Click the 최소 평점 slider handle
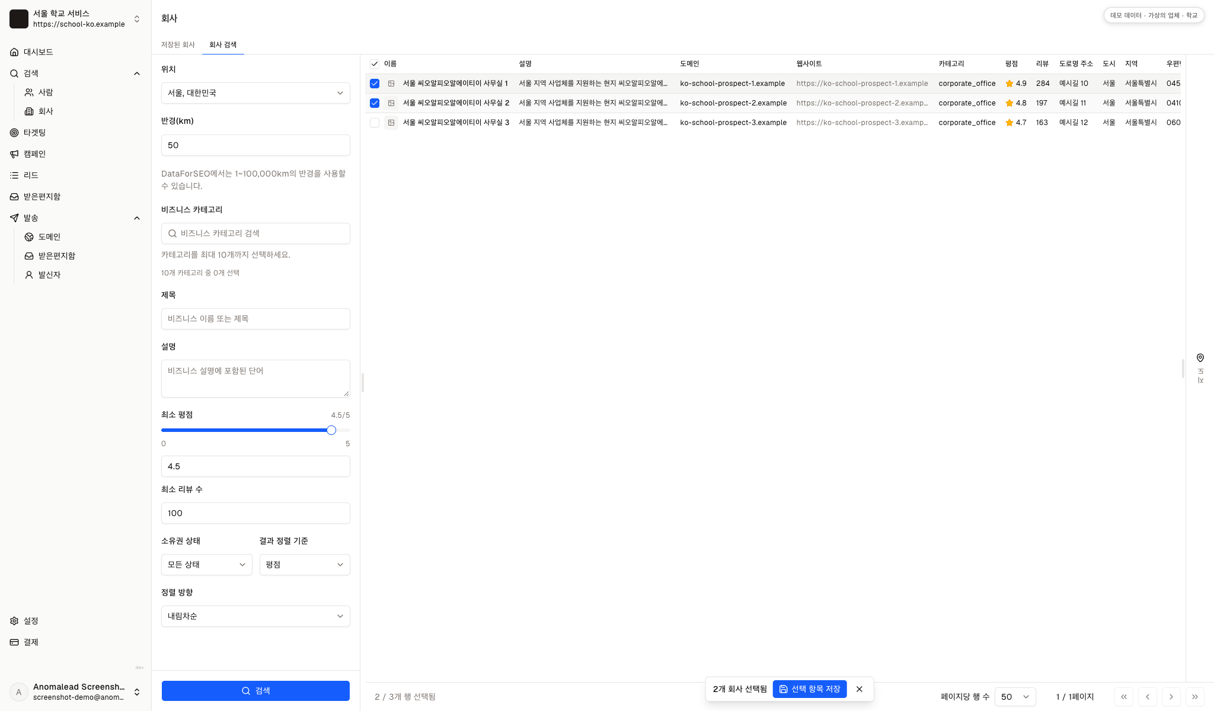The height and width of the screenshot is (711, 1214). click(331, 430)
